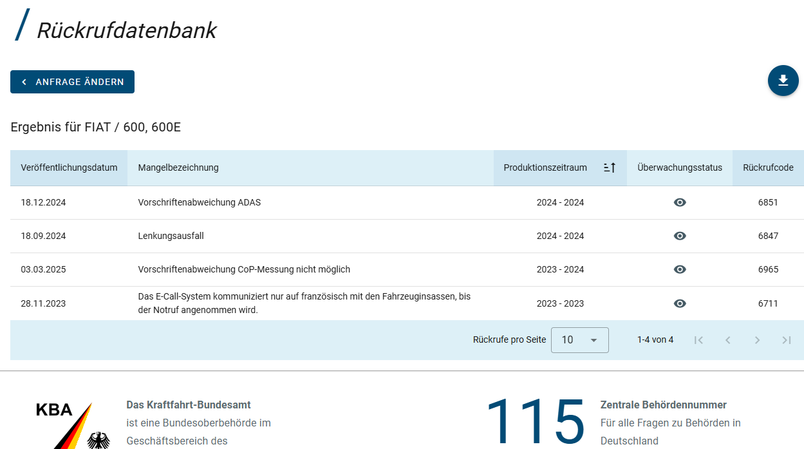Sort by Rückrufcode column header

click(768, 167)
